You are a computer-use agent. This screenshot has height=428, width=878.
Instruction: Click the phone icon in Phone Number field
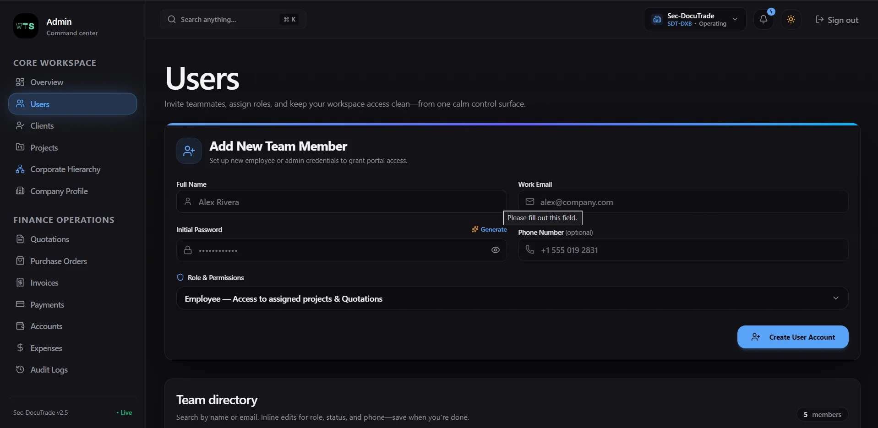pyautogui.click(x=529, y=249)
